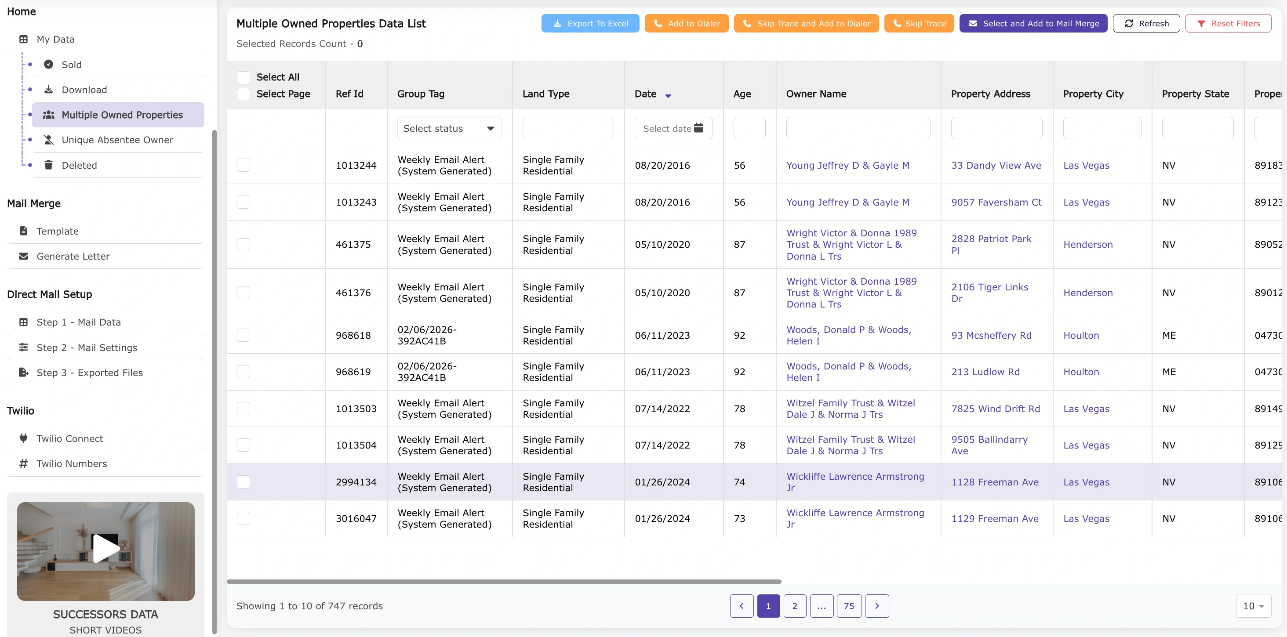
Task: Open Step 3 - Exported Files
Action: 89,372
